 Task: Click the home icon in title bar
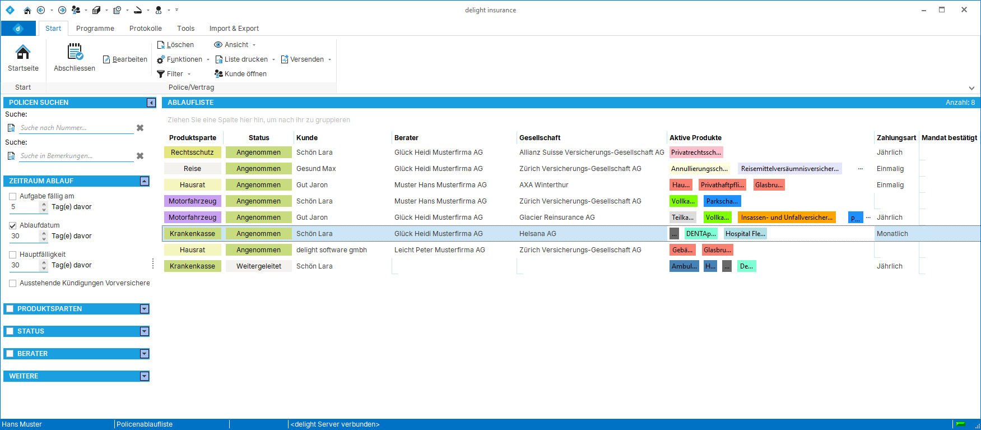27,10
